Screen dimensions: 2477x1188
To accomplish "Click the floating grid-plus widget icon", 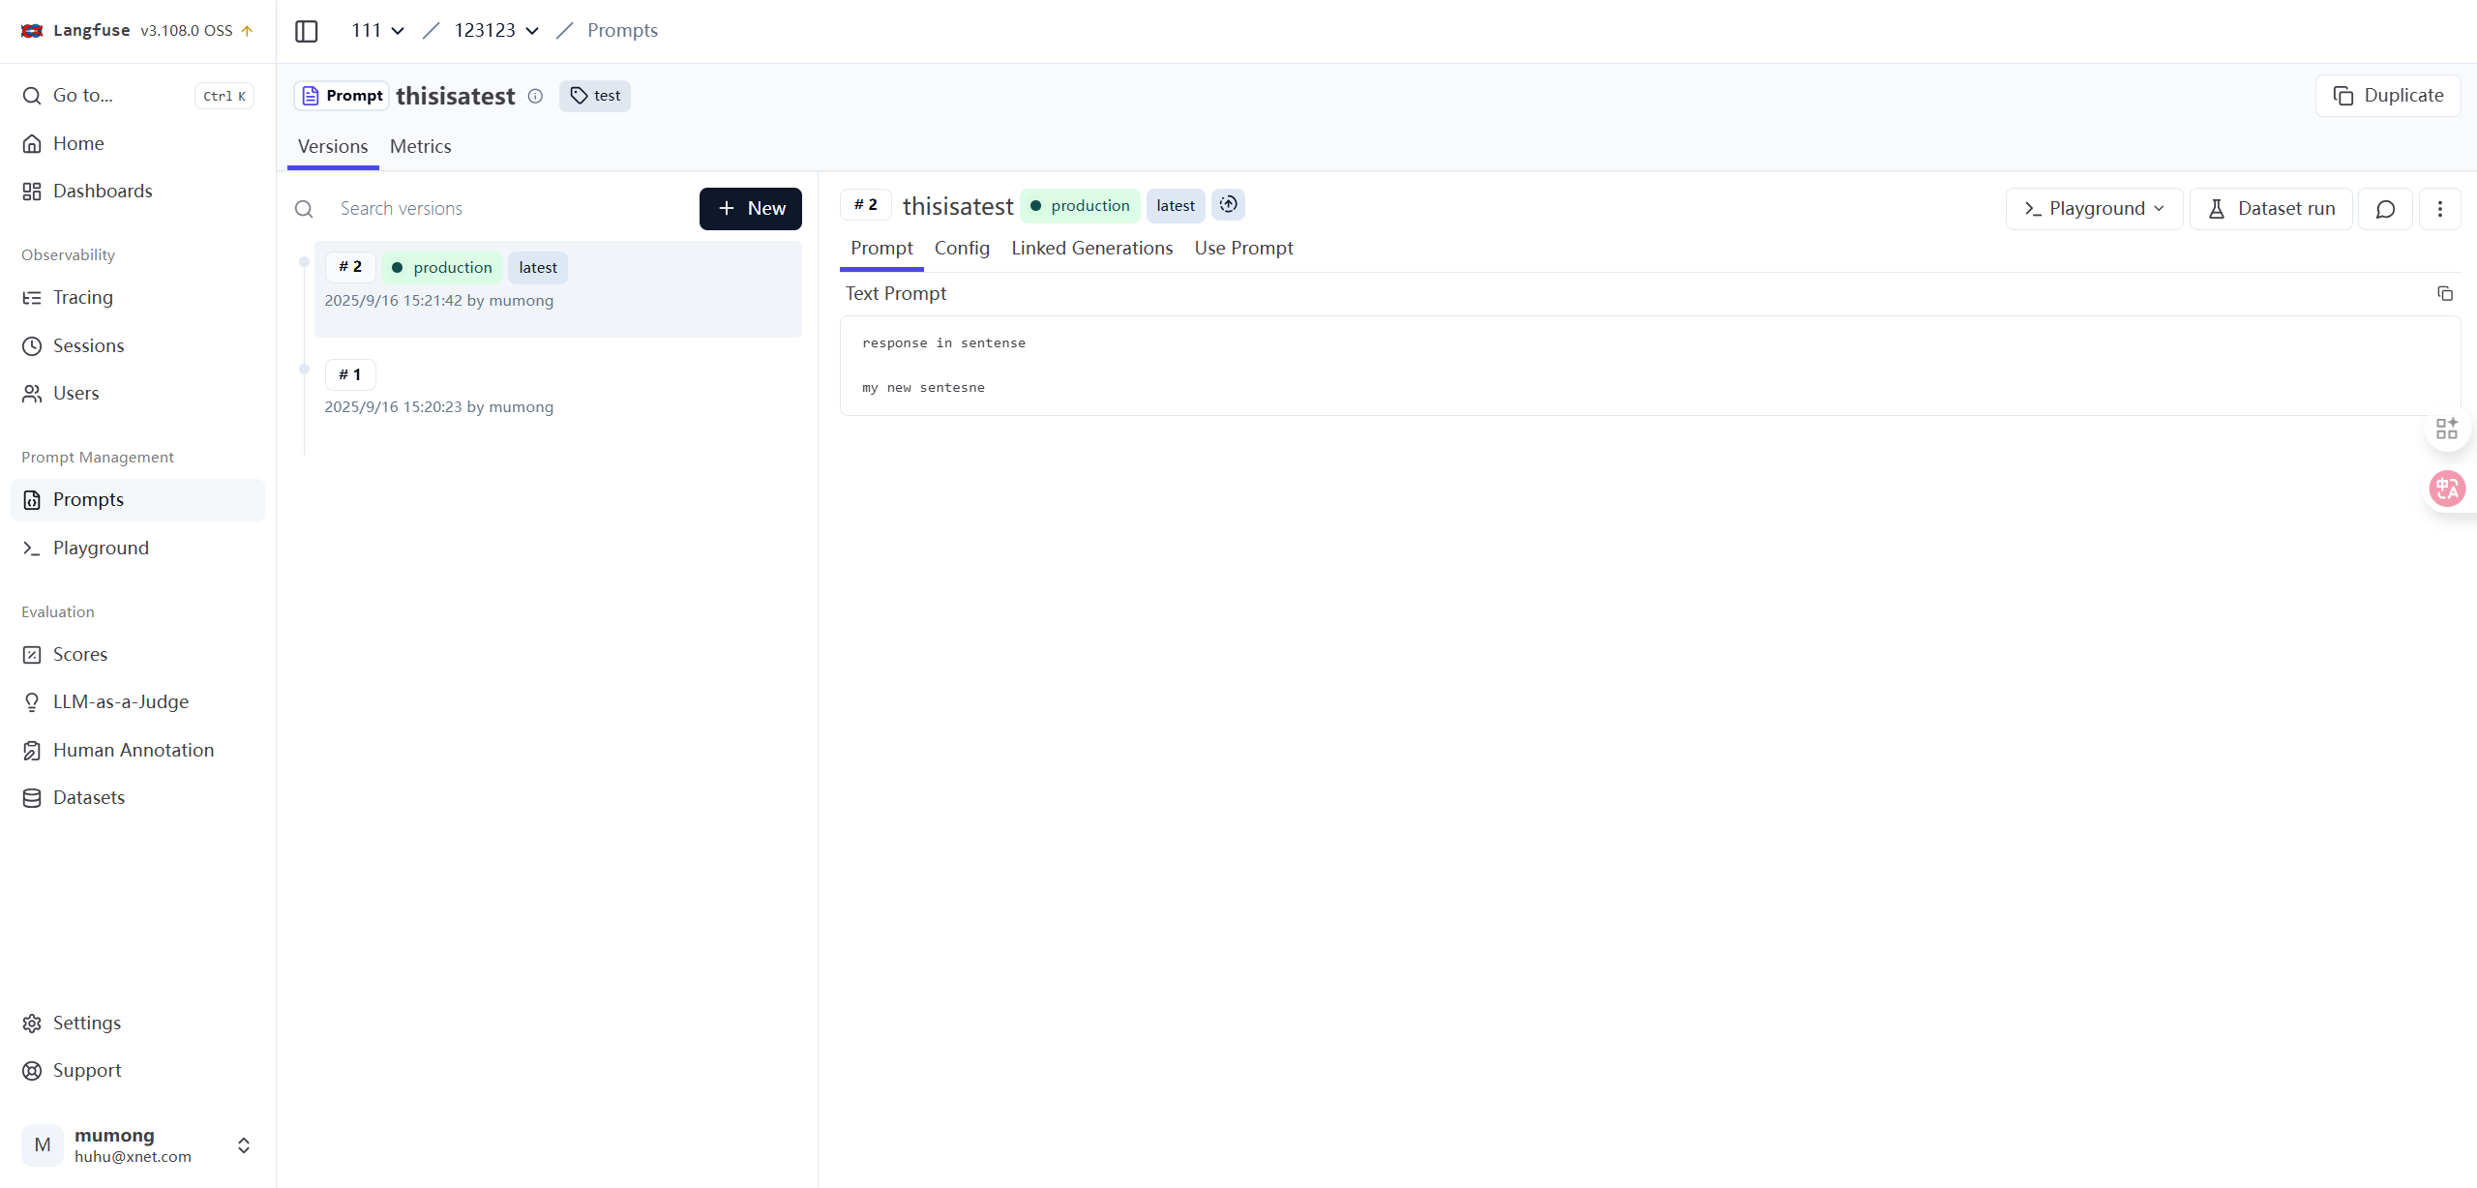I will [2447, 429].
